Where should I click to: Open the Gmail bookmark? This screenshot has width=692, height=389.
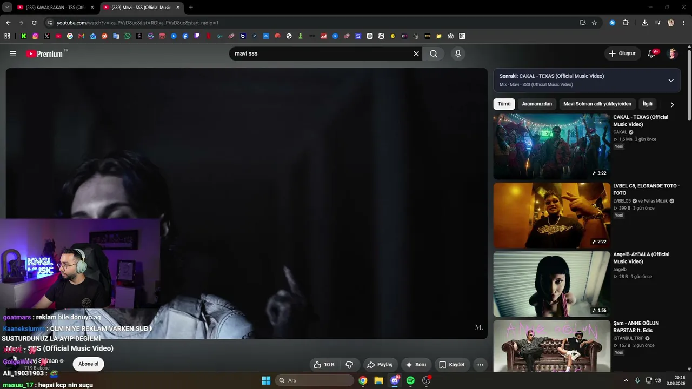coord(82,36)
